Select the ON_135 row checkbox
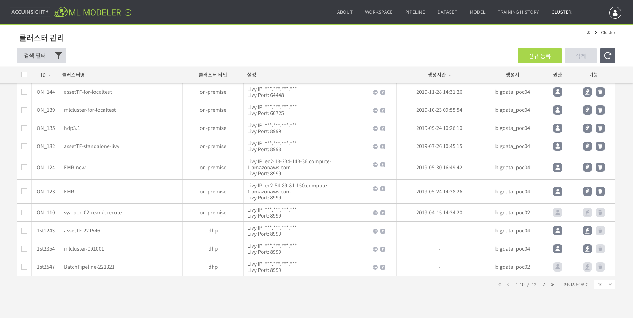Image resolution: width=633 pixels, height=318 pixels. 24,128
